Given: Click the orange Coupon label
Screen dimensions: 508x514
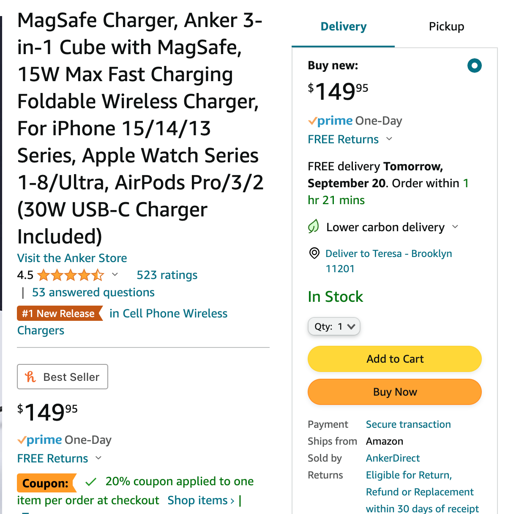Looking at the screenshot, I should (46, 483).
